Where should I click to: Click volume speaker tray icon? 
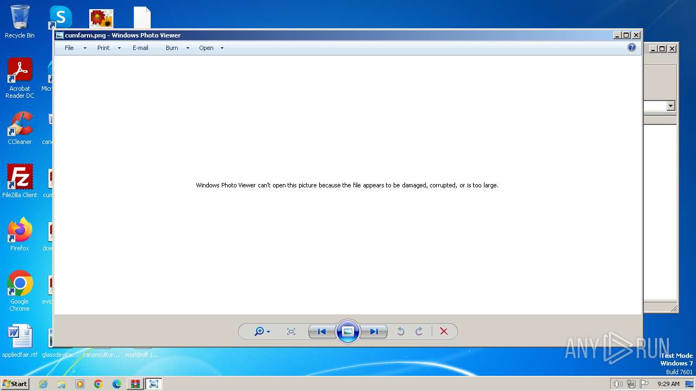point(618,384)
